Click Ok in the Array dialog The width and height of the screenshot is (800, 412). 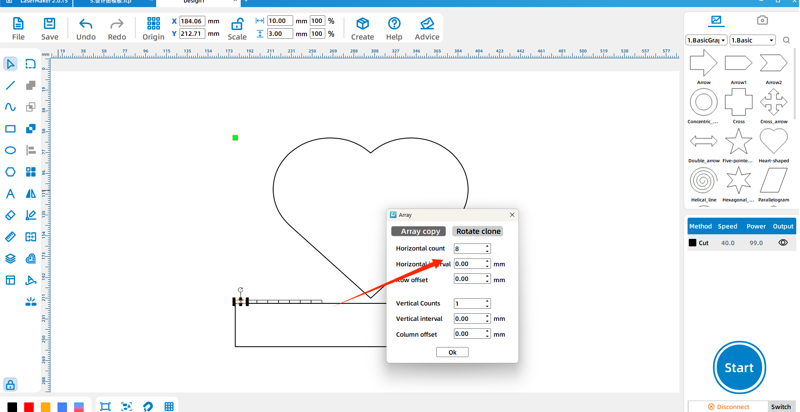(x=452, y=352)
